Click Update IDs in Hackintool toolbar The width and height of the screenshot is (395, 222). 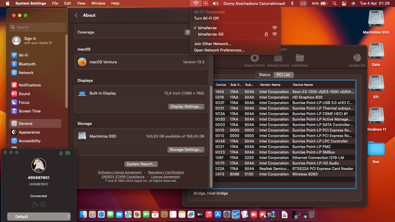coord(357,60)
